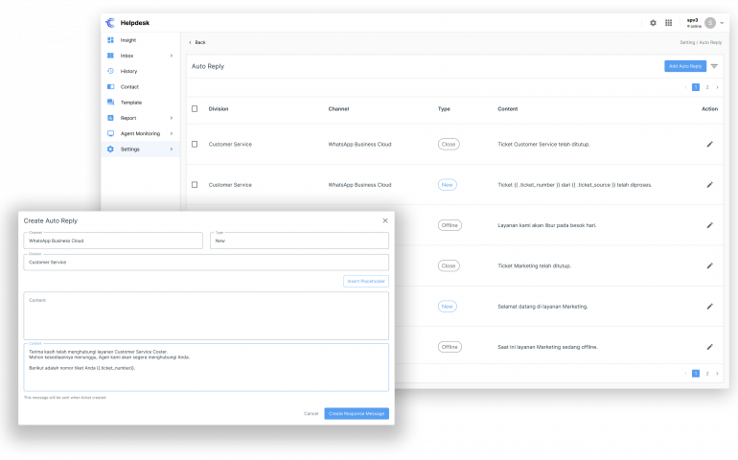Click the filter icon beside Add Auto Reply
This screenshot has width=738, height=460.
(x=714, y=66)
